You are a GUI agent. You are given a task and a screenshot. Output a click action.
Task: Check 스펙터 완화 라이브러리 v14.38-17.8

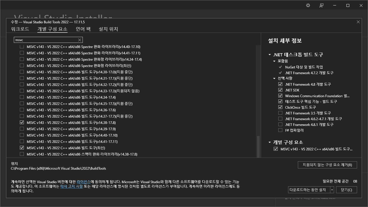tap(22, 154)
